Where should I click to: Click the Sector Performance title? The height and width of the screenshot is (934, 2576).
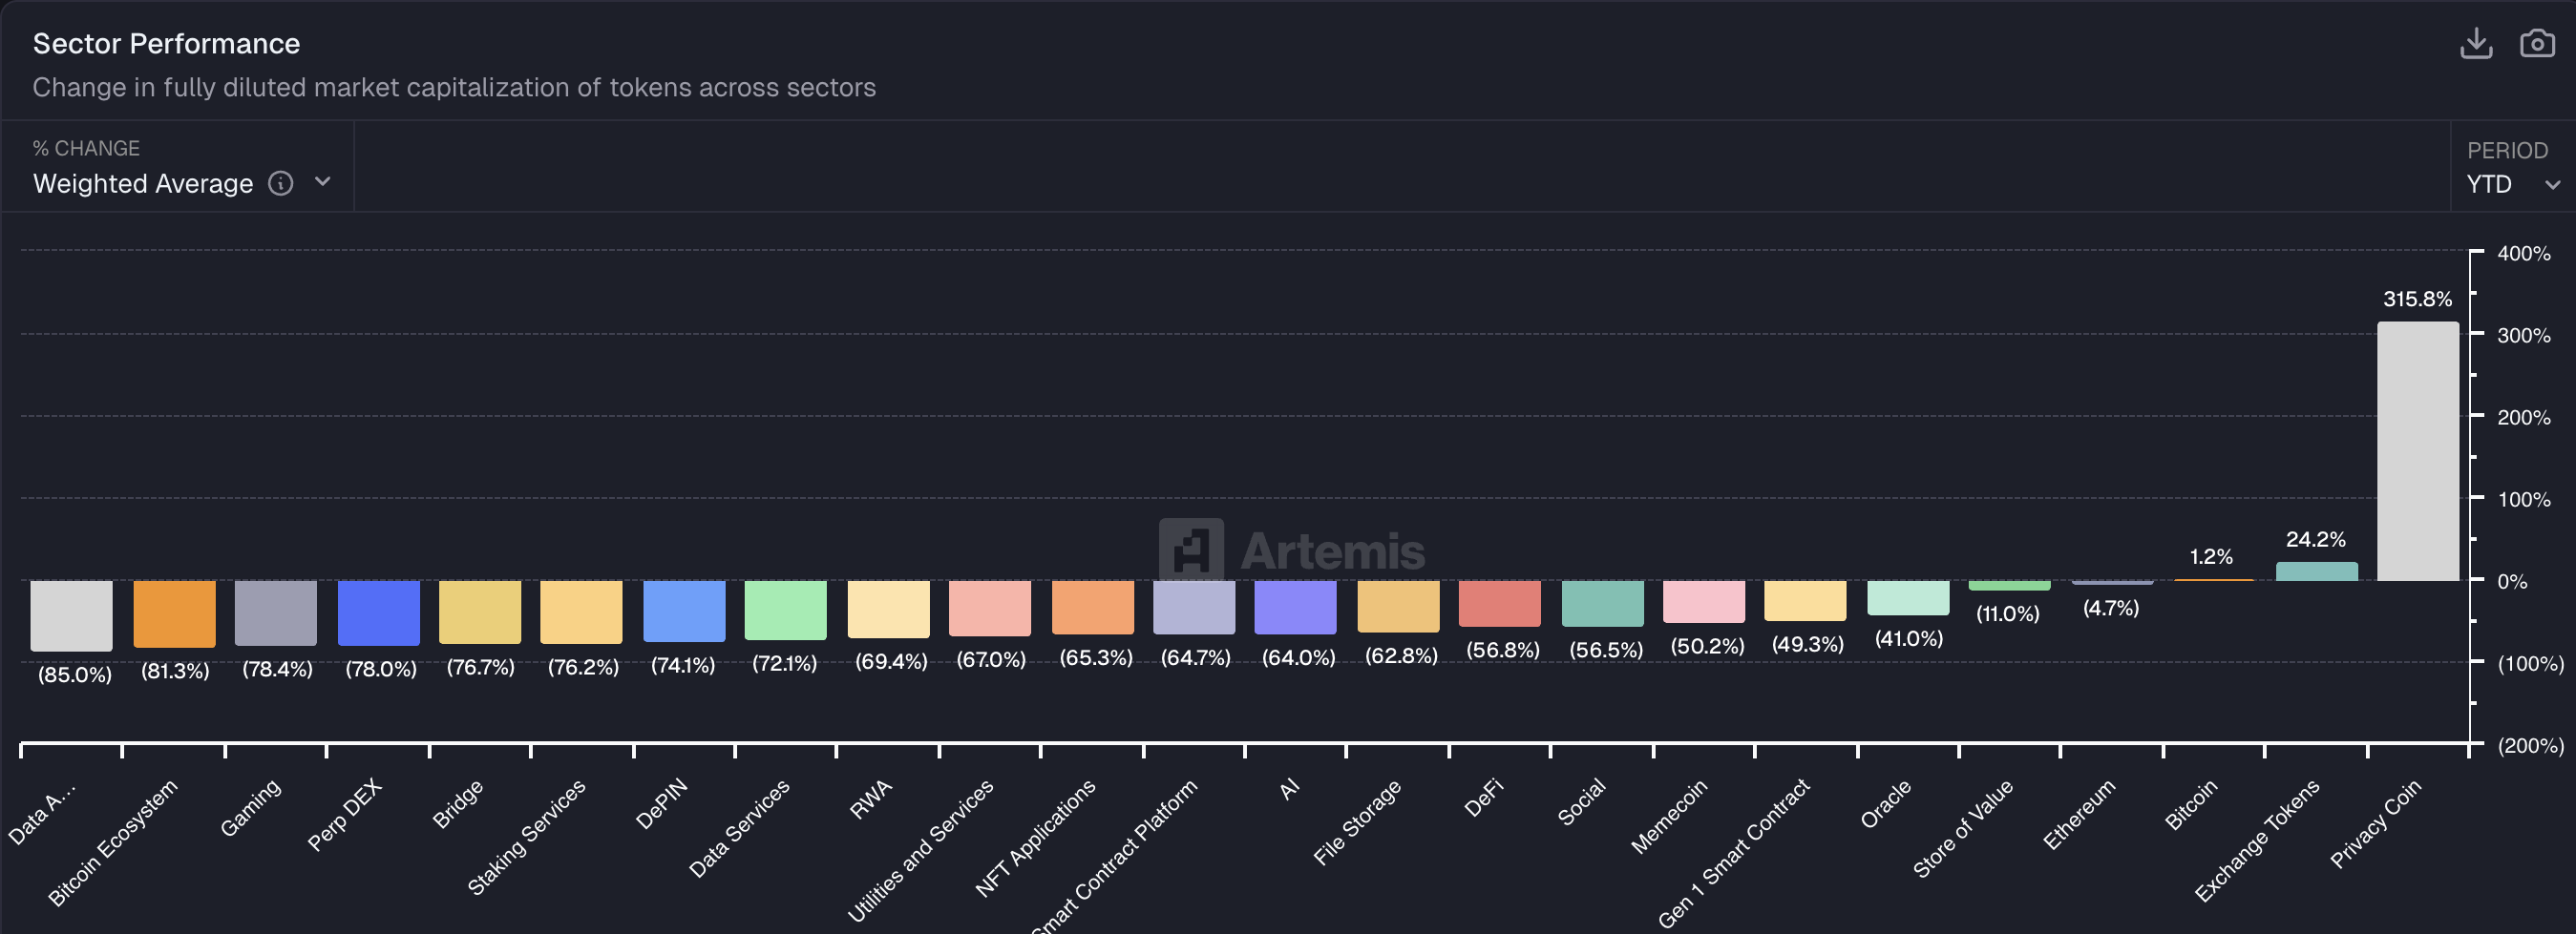(x=166, y=43)
